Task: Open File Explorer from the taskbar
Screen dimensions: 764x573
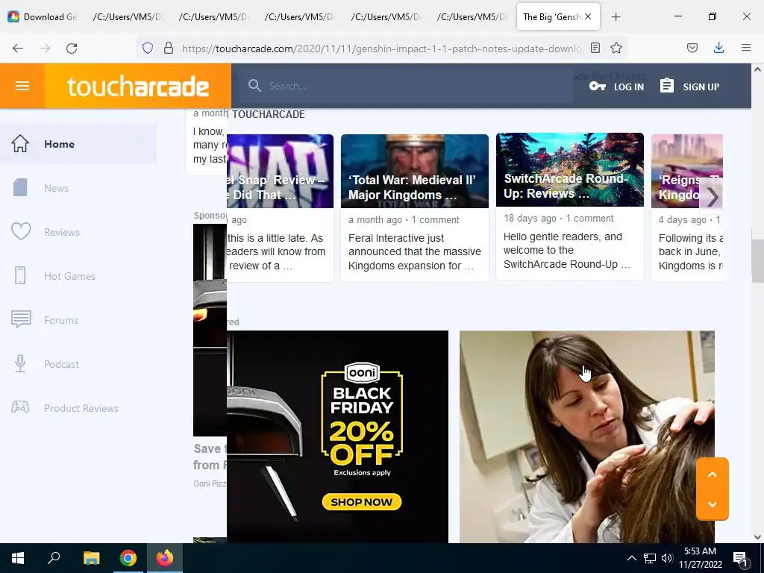Action: (x=91, y=558)
